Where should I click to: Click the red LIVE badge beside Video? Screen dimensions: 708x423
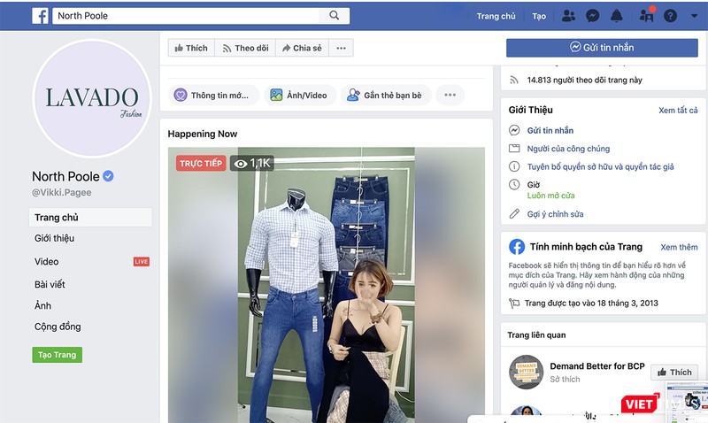click(142, 261)
